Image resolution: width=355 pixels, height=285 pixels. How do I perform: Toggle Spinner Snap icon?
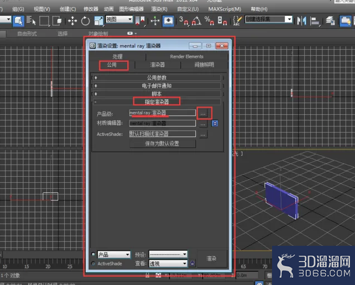tap(222, 21)
